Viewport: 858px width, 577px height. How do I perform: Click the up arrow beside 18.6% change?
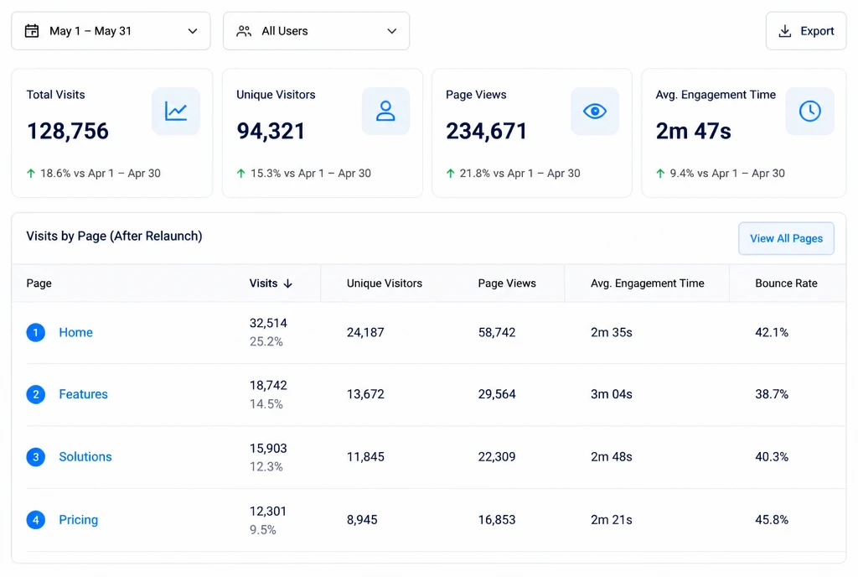(31, 174)
